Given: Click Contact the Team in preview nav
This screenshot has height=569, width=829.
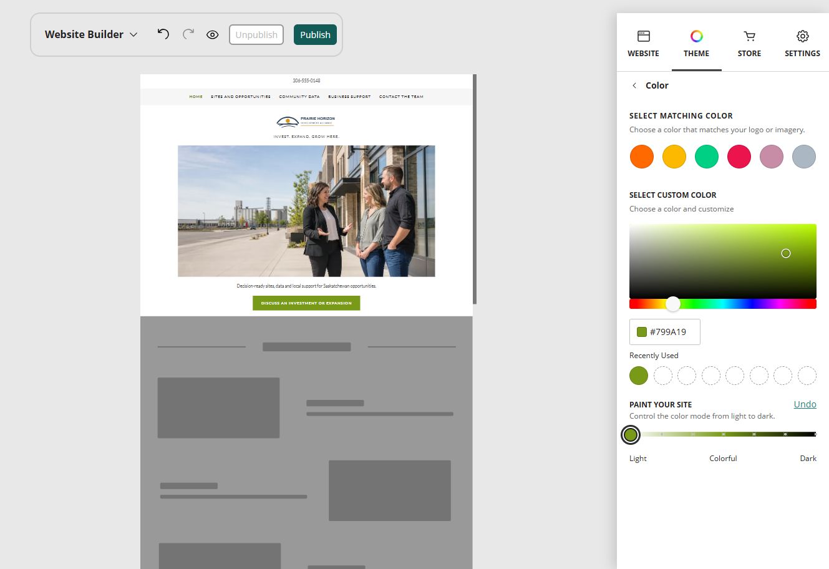Looking at the screenshot, I should pyautogui.click(x=401, y=97).
